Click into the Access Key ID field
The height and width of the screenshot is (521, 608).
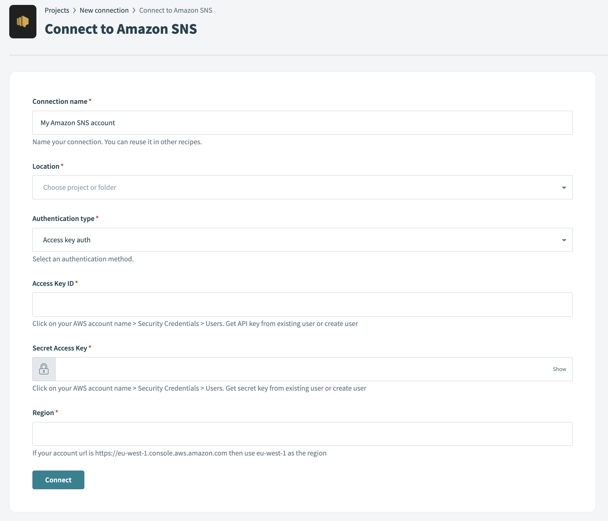click(x=302, y=305)
